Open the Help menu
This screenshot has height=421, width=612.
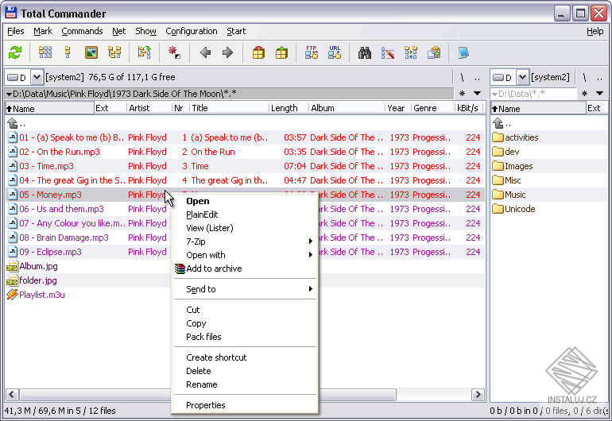pyautogui.click(x=595, y=31)
